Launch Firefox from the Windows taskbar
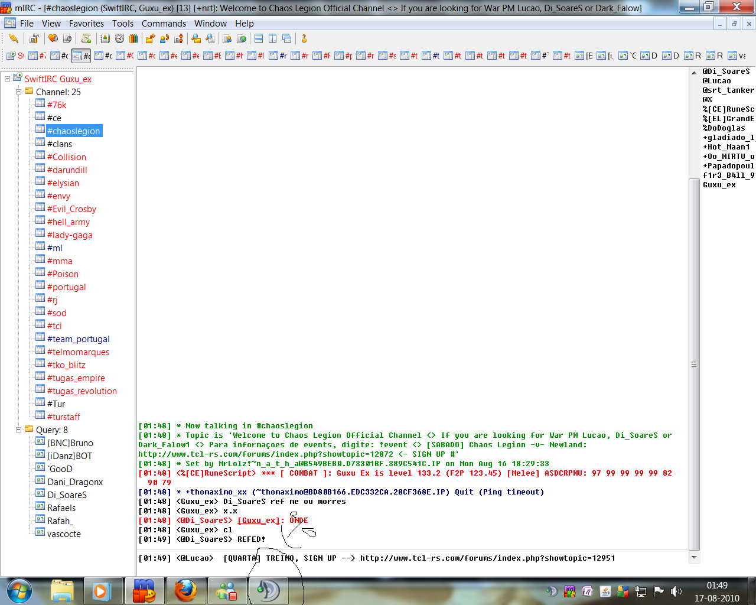The image size is (756, 605). pos(185,590)
